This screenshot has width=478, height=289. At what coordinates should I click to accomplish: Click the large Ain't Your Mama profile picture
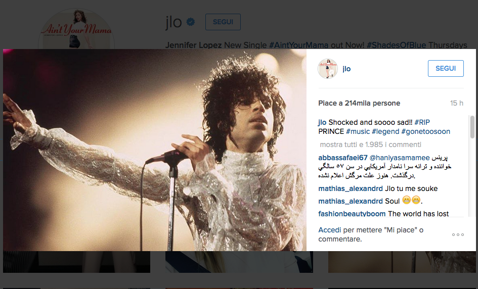pyautogui.click(x=76, y=29)
